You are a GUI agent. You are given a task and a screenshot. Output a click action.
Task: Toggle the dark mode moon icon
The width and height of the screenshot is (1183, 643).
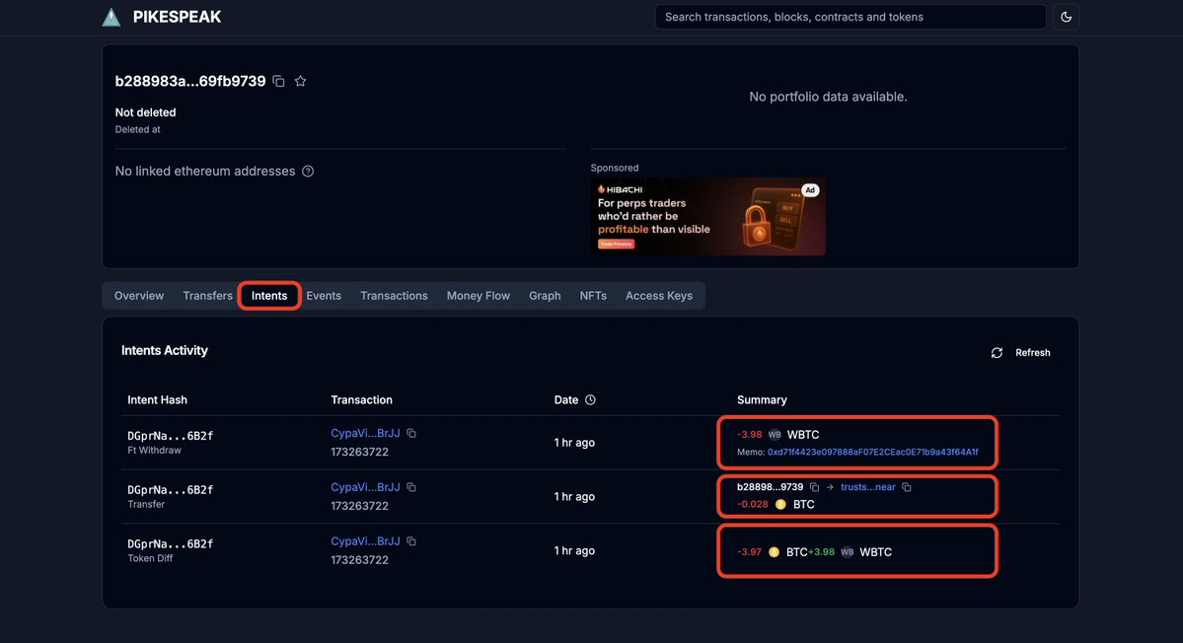(1066, 17)
